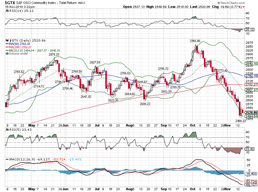Click the 2773.43 price label
The image size is (258, 192).
point(222,70)
